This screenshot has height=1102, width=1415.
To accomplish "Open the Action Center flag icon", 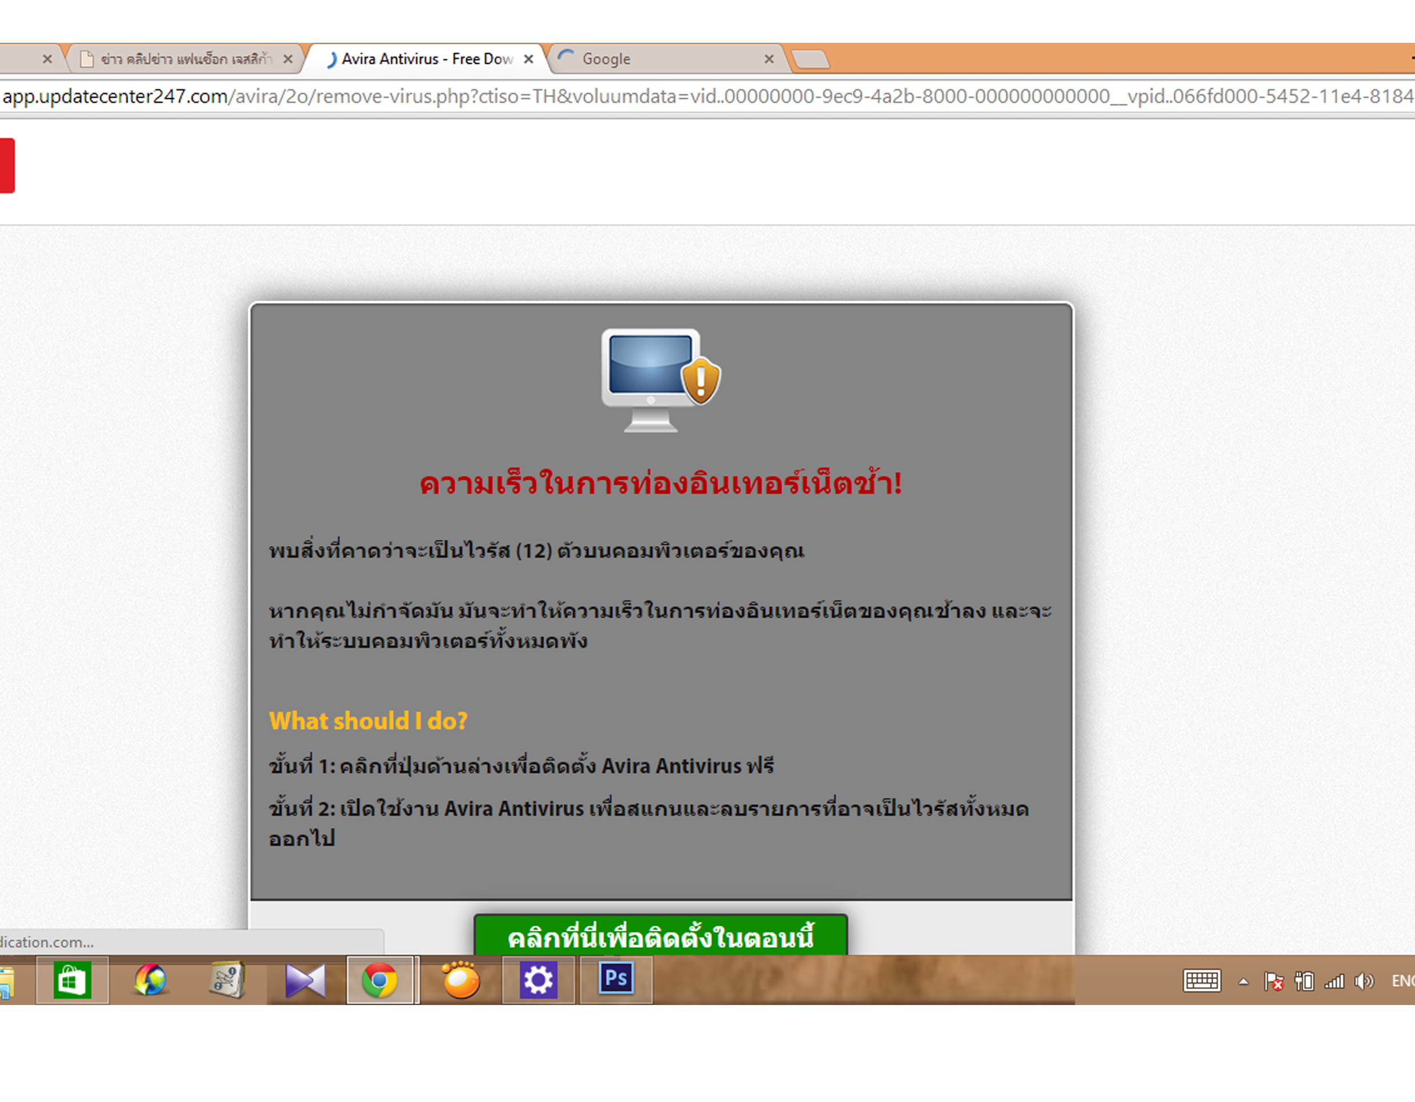I will (x=1273, y=982).
